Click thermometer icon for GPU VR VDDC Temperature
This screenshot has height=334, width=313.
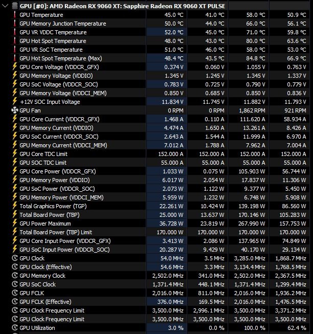pos(14,32)
